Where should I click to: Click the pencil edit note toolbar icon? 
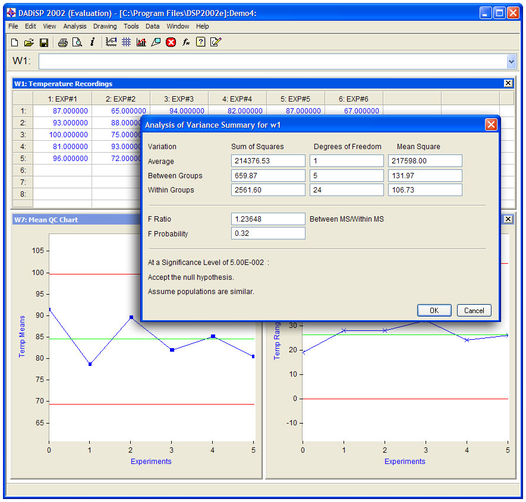[x=216, y=42]
